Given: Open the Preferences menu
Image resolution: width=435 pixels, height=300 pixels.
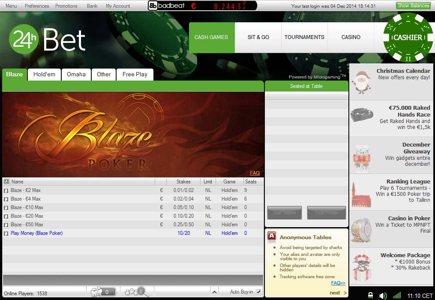Looking at the screenshot, I should tap(37, 6).
